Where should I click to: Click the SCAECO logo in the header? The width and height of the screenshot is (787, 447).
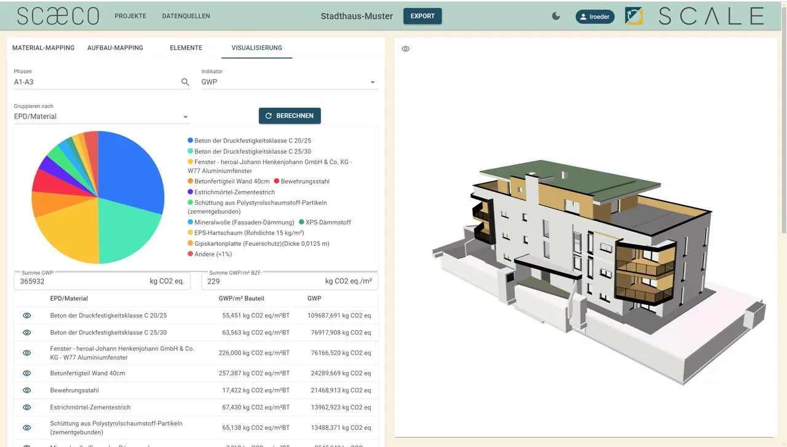[x=58, y=17]
